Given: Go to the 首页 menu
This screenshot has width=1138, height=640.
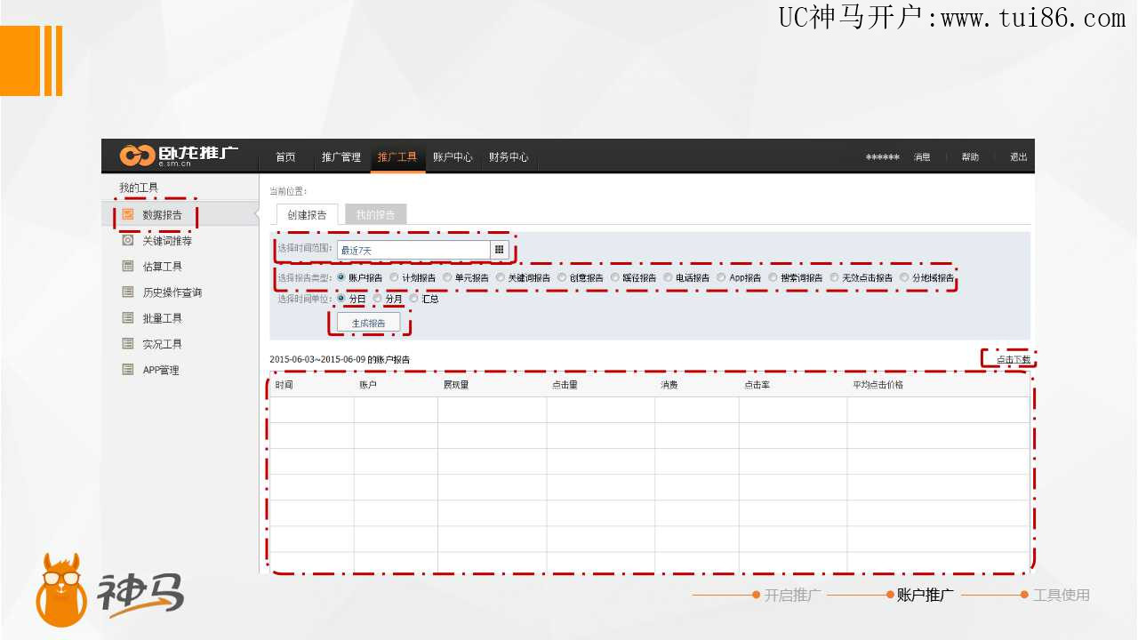Looking at the screenshot, I should click(x=285, y=157).
